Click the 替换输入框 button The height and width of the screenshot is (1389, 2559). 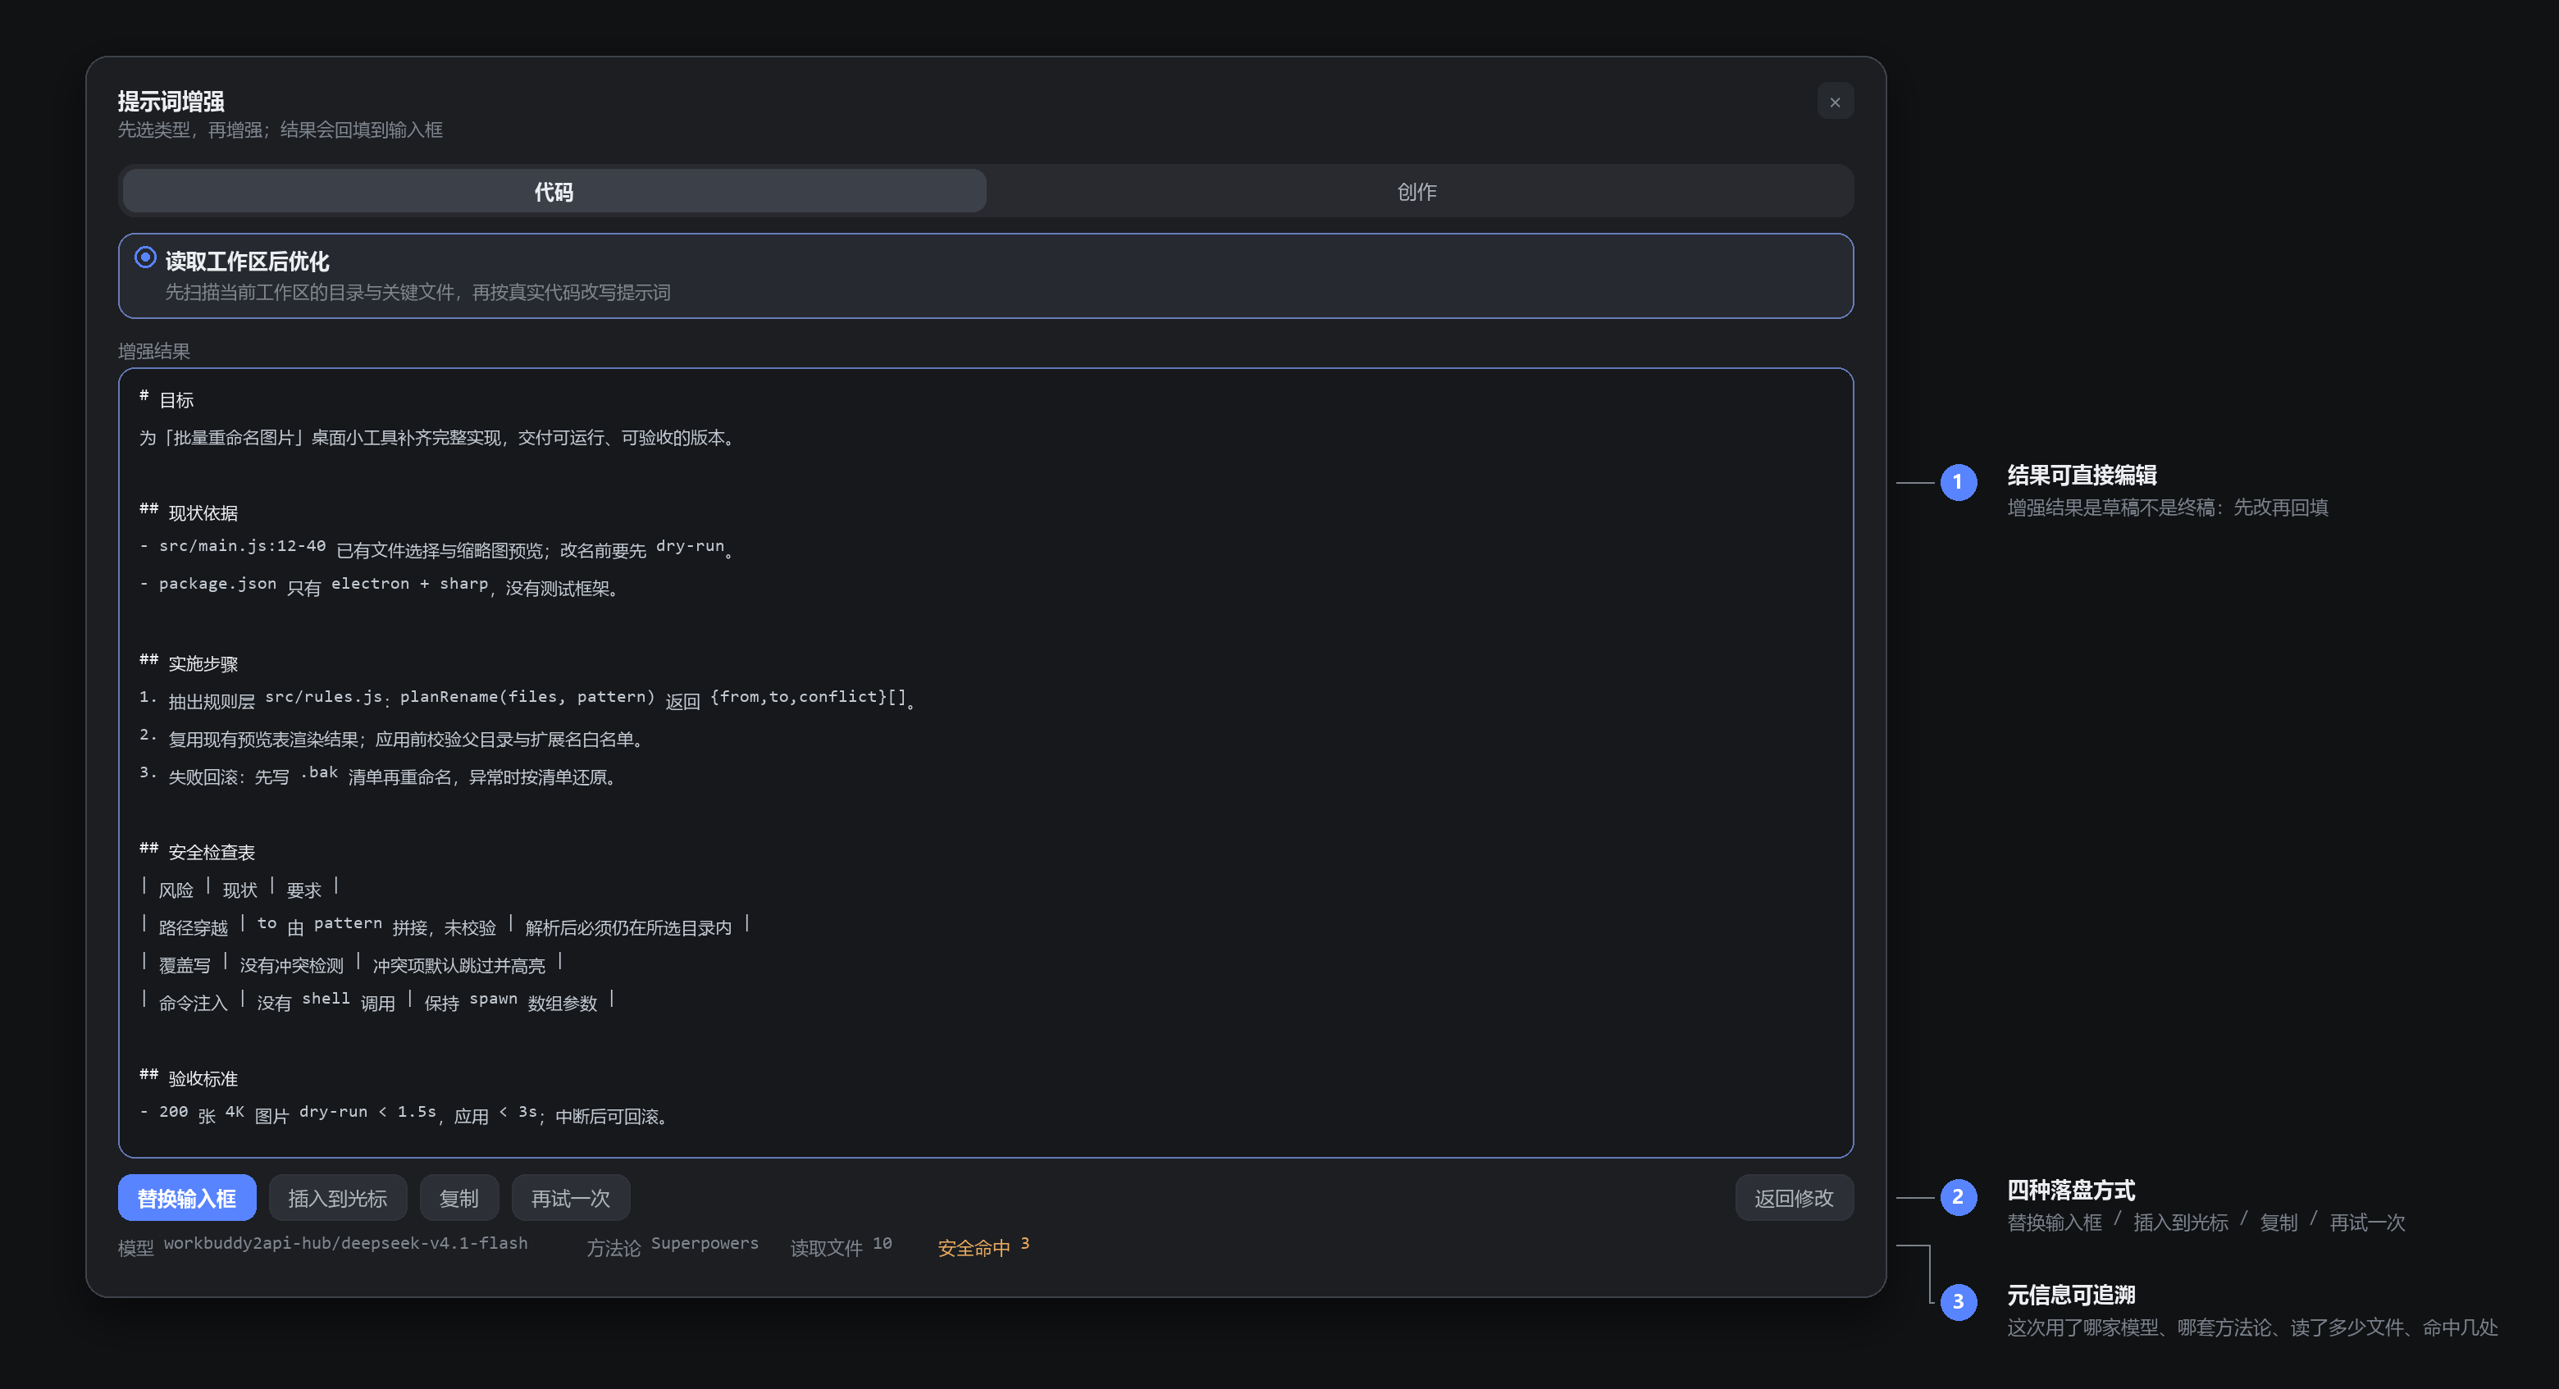(187, 1197)
